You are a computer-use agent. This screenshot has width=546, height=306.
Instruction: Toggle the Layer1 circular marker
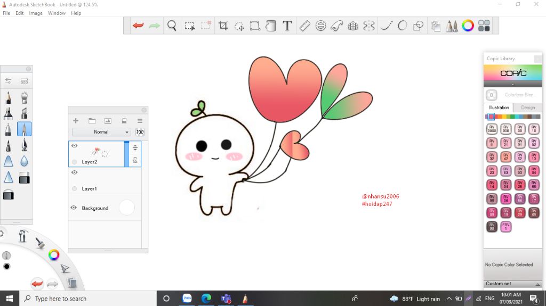(x=74, y=188)
